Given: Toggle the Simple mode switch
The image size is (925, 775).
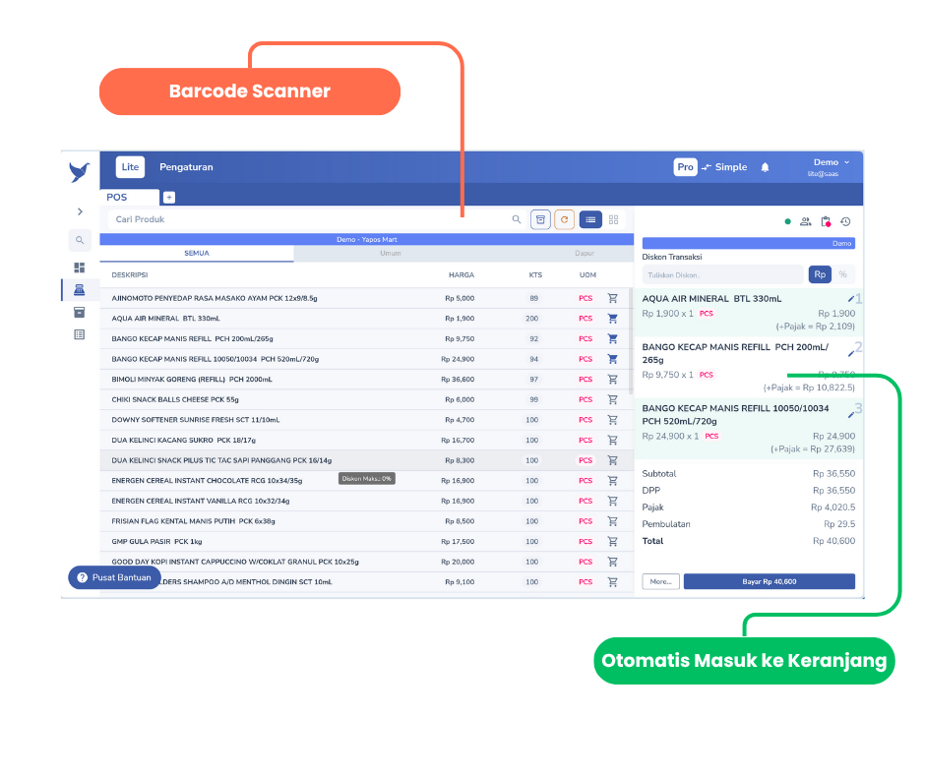Looking at the screenshot, I should (725, 167).
